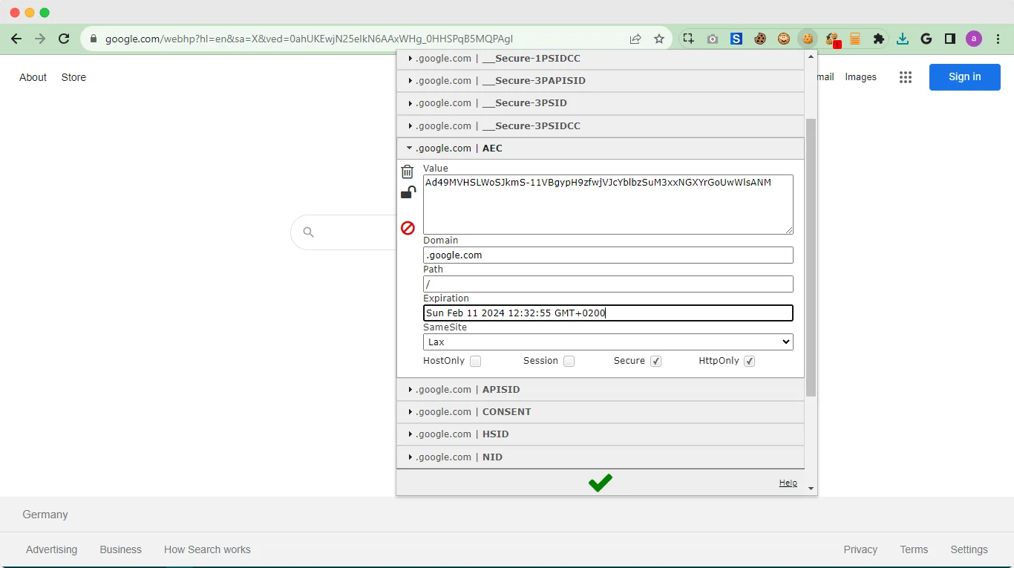This screenshot has width=1014, height=568.
Task: Block the AEC cookie with red icon
Action: (x=408, y=228)
